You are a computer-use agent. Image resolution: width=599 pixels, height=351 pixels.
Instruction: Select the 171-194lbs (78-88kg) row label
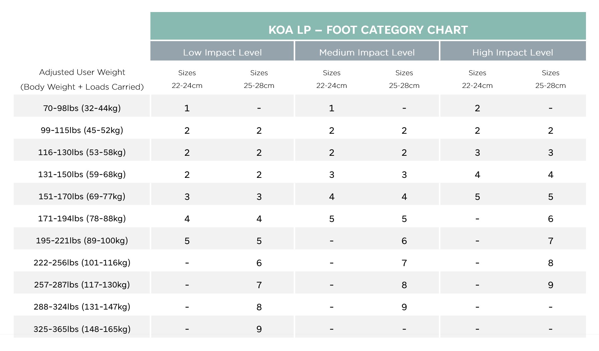82,218
